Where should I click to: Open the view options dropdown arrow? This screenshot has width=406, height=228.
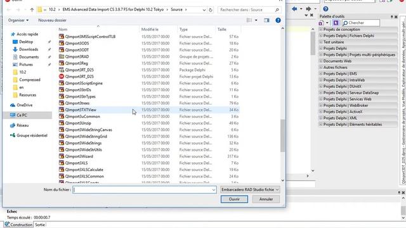pyautogui.click(x=256, y=20)
